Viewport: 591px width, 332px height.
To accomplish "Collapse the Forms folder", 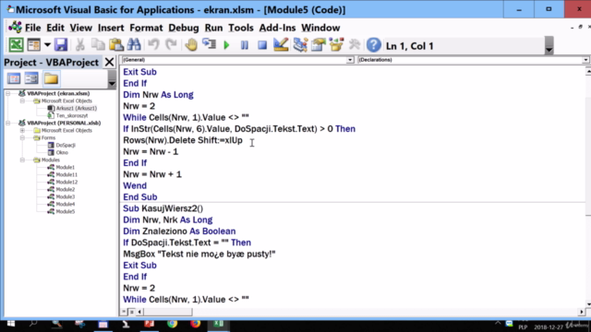I will [x=22, y=137].
